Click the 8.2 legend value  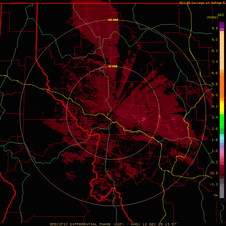coord(215,50)
